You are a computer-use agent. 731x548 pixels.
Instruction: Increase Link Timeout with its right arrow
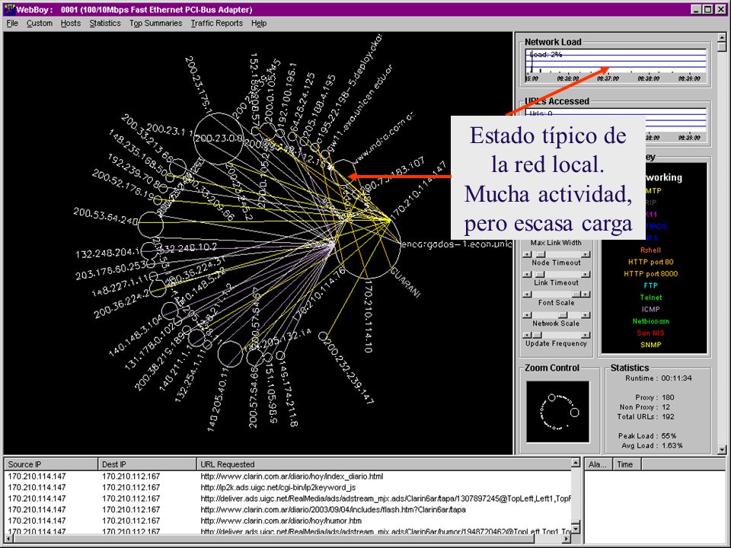coord(586,275)
